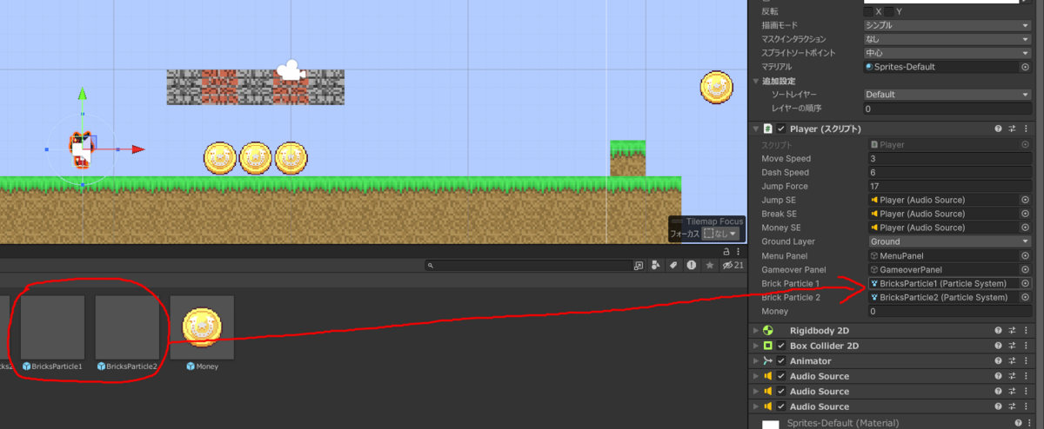Open the Project window's three-dot menu
Image resolution: width=1044 pixels, height=429 pixels.
click(738, 251)
